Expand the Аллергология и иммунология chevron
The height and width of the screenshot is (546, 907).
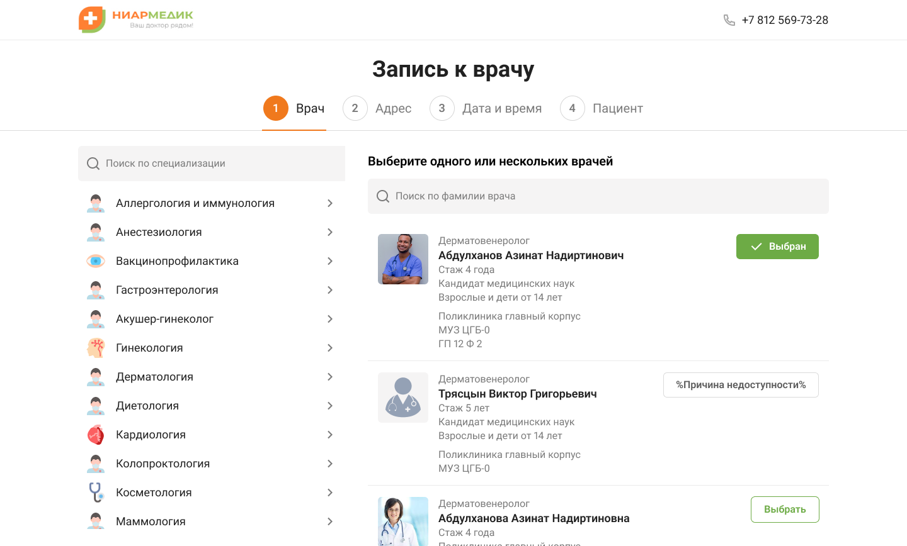(330, 203)
